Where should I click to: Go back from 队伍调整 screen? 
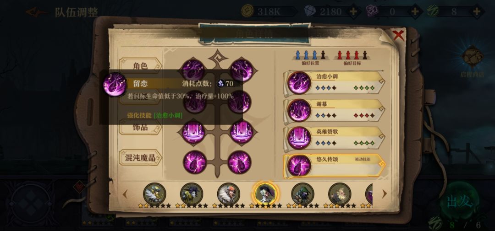pos(35,12)
